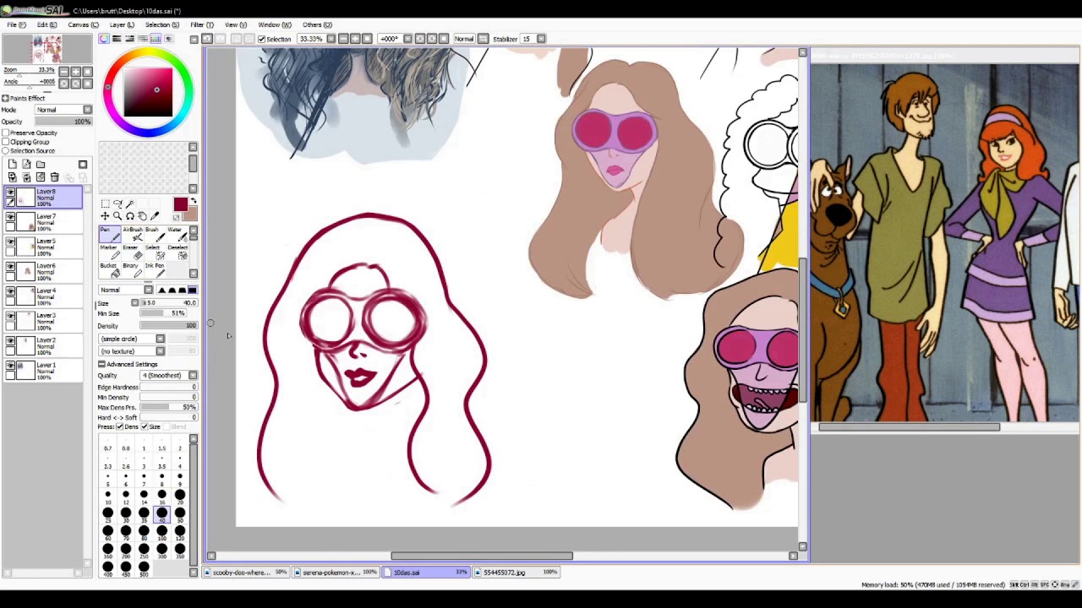Viewport: 1082px width, 608px height.
Task: Collapse the Advanced Settings section
Action: 101,364
